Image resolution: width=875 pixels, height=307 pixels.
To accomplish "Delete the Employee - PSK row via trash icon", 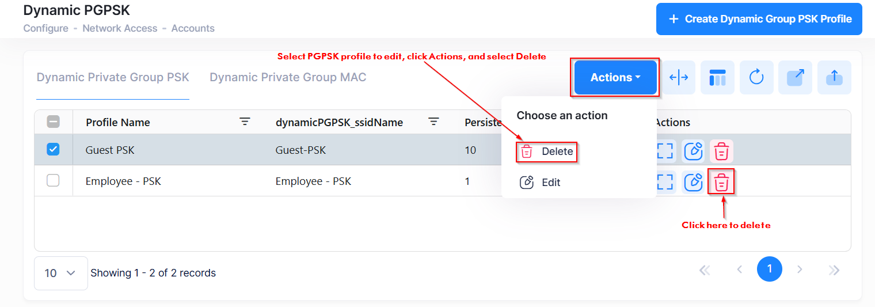I will [x=721, y=182].
